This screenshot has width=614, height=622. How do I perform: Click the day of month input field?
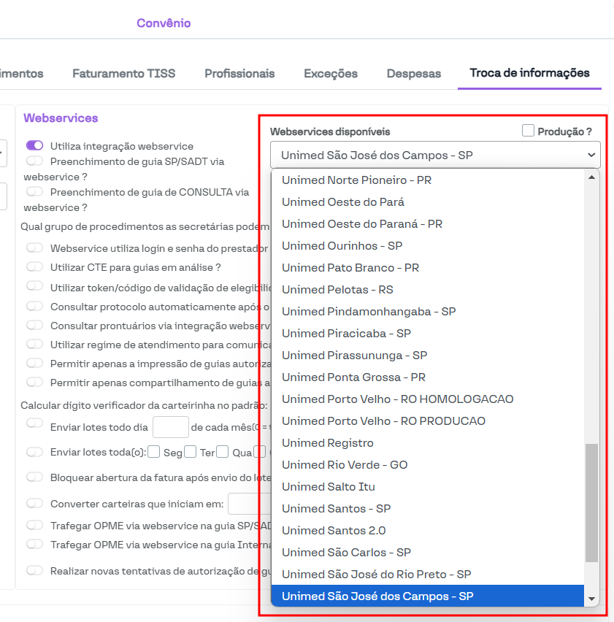(171, 427)
